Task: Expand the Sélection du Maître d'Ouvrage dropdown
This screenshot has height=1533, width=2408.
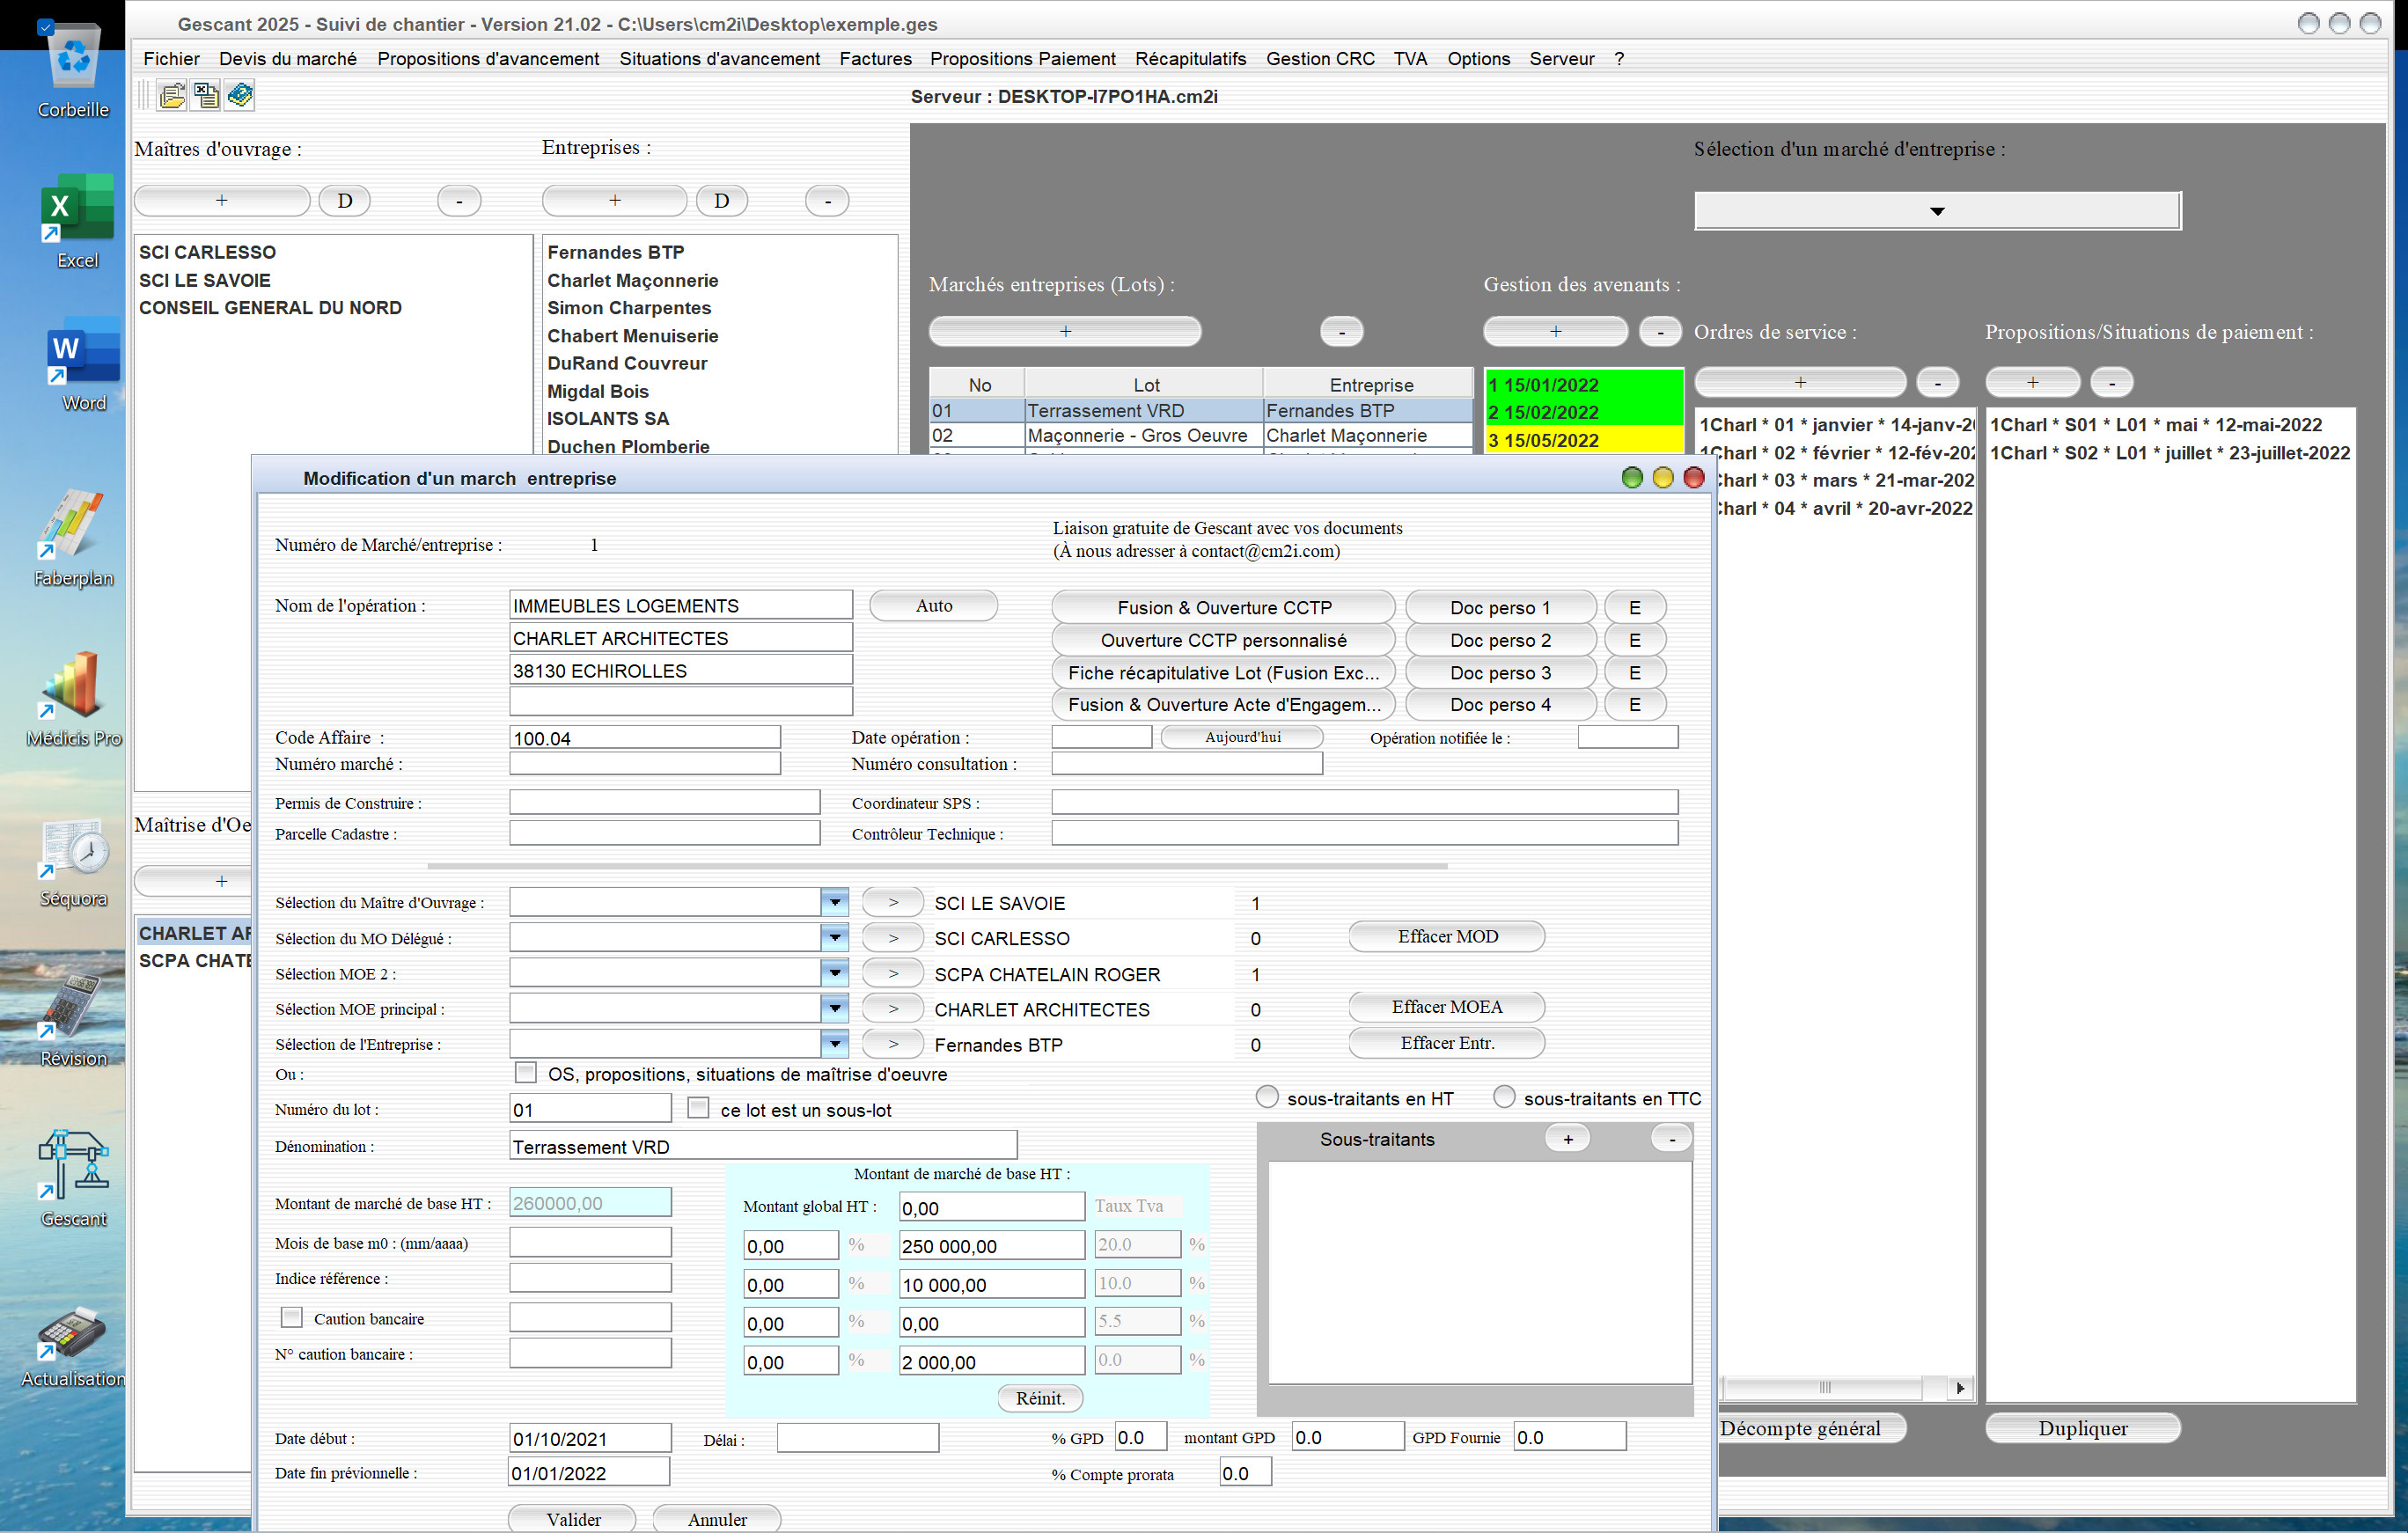Action: (835, 902)
